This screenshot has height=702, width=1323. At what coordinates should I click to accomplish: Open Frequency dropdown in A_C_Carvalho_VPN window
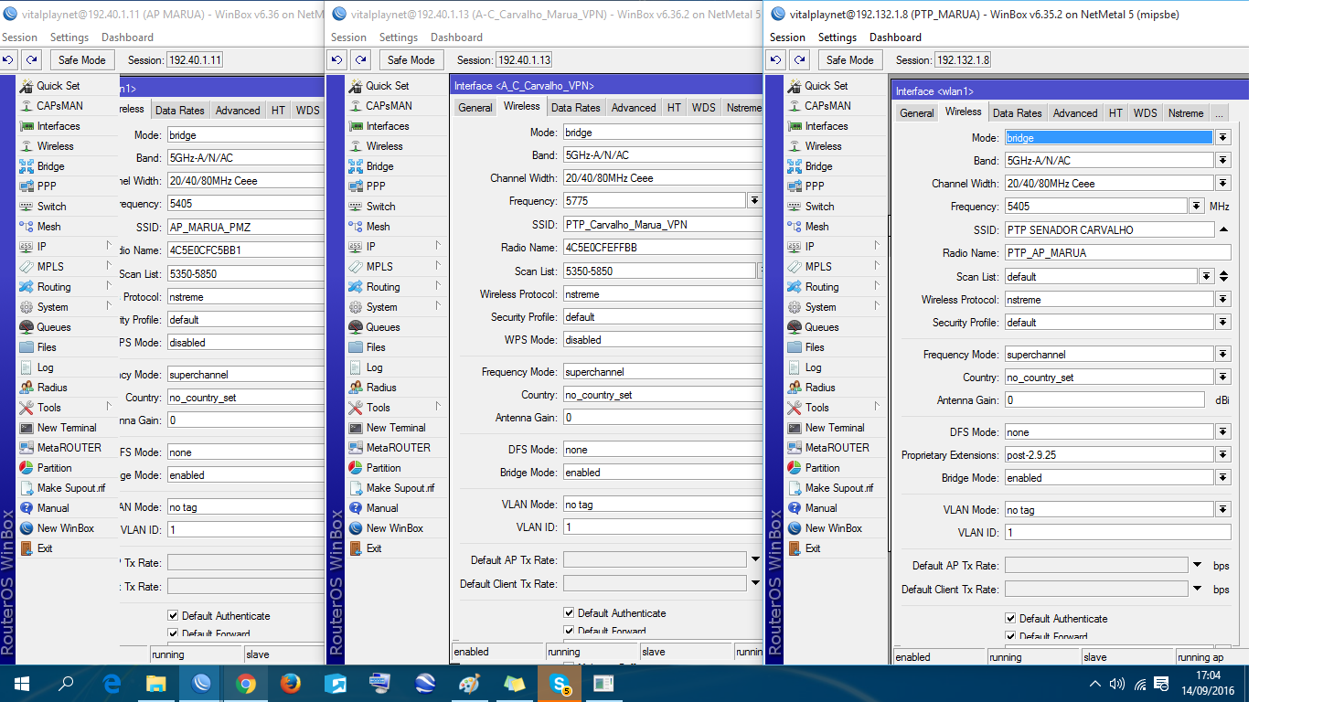[x=754, y=201]
